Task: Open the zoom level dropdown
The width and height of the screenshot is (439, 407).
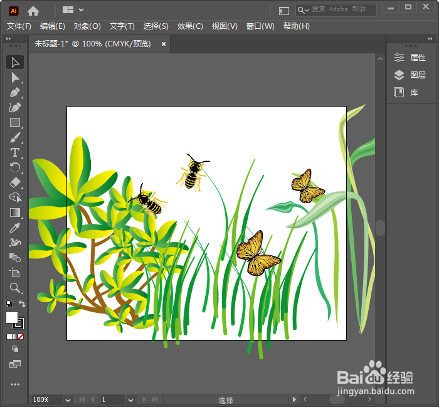Action: tap(68, 400)
